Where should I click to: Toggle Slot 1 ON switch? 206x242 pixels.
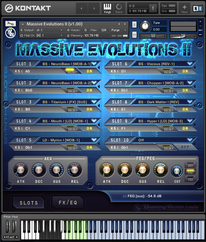[x=89, y=71]
